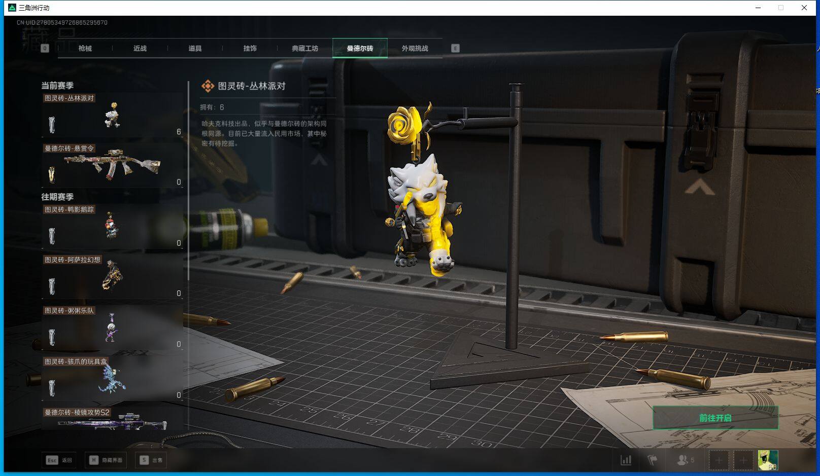Click the first empty squad slot plus
The image size is (820, 476).
[x=719, y=460]
